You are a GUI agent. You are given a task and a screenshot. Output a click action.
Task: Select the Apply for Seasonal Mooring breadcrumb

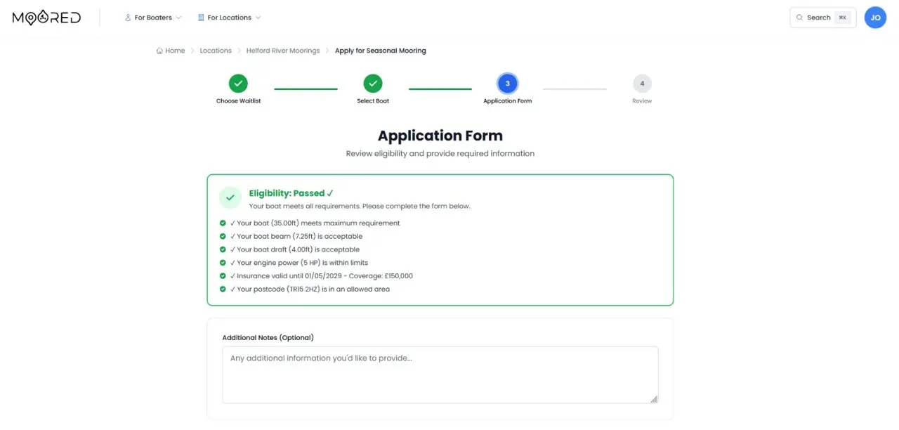(x=380, y=50)
